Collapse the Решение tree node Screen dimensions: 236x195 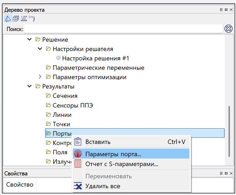click(x=29, y=39)
